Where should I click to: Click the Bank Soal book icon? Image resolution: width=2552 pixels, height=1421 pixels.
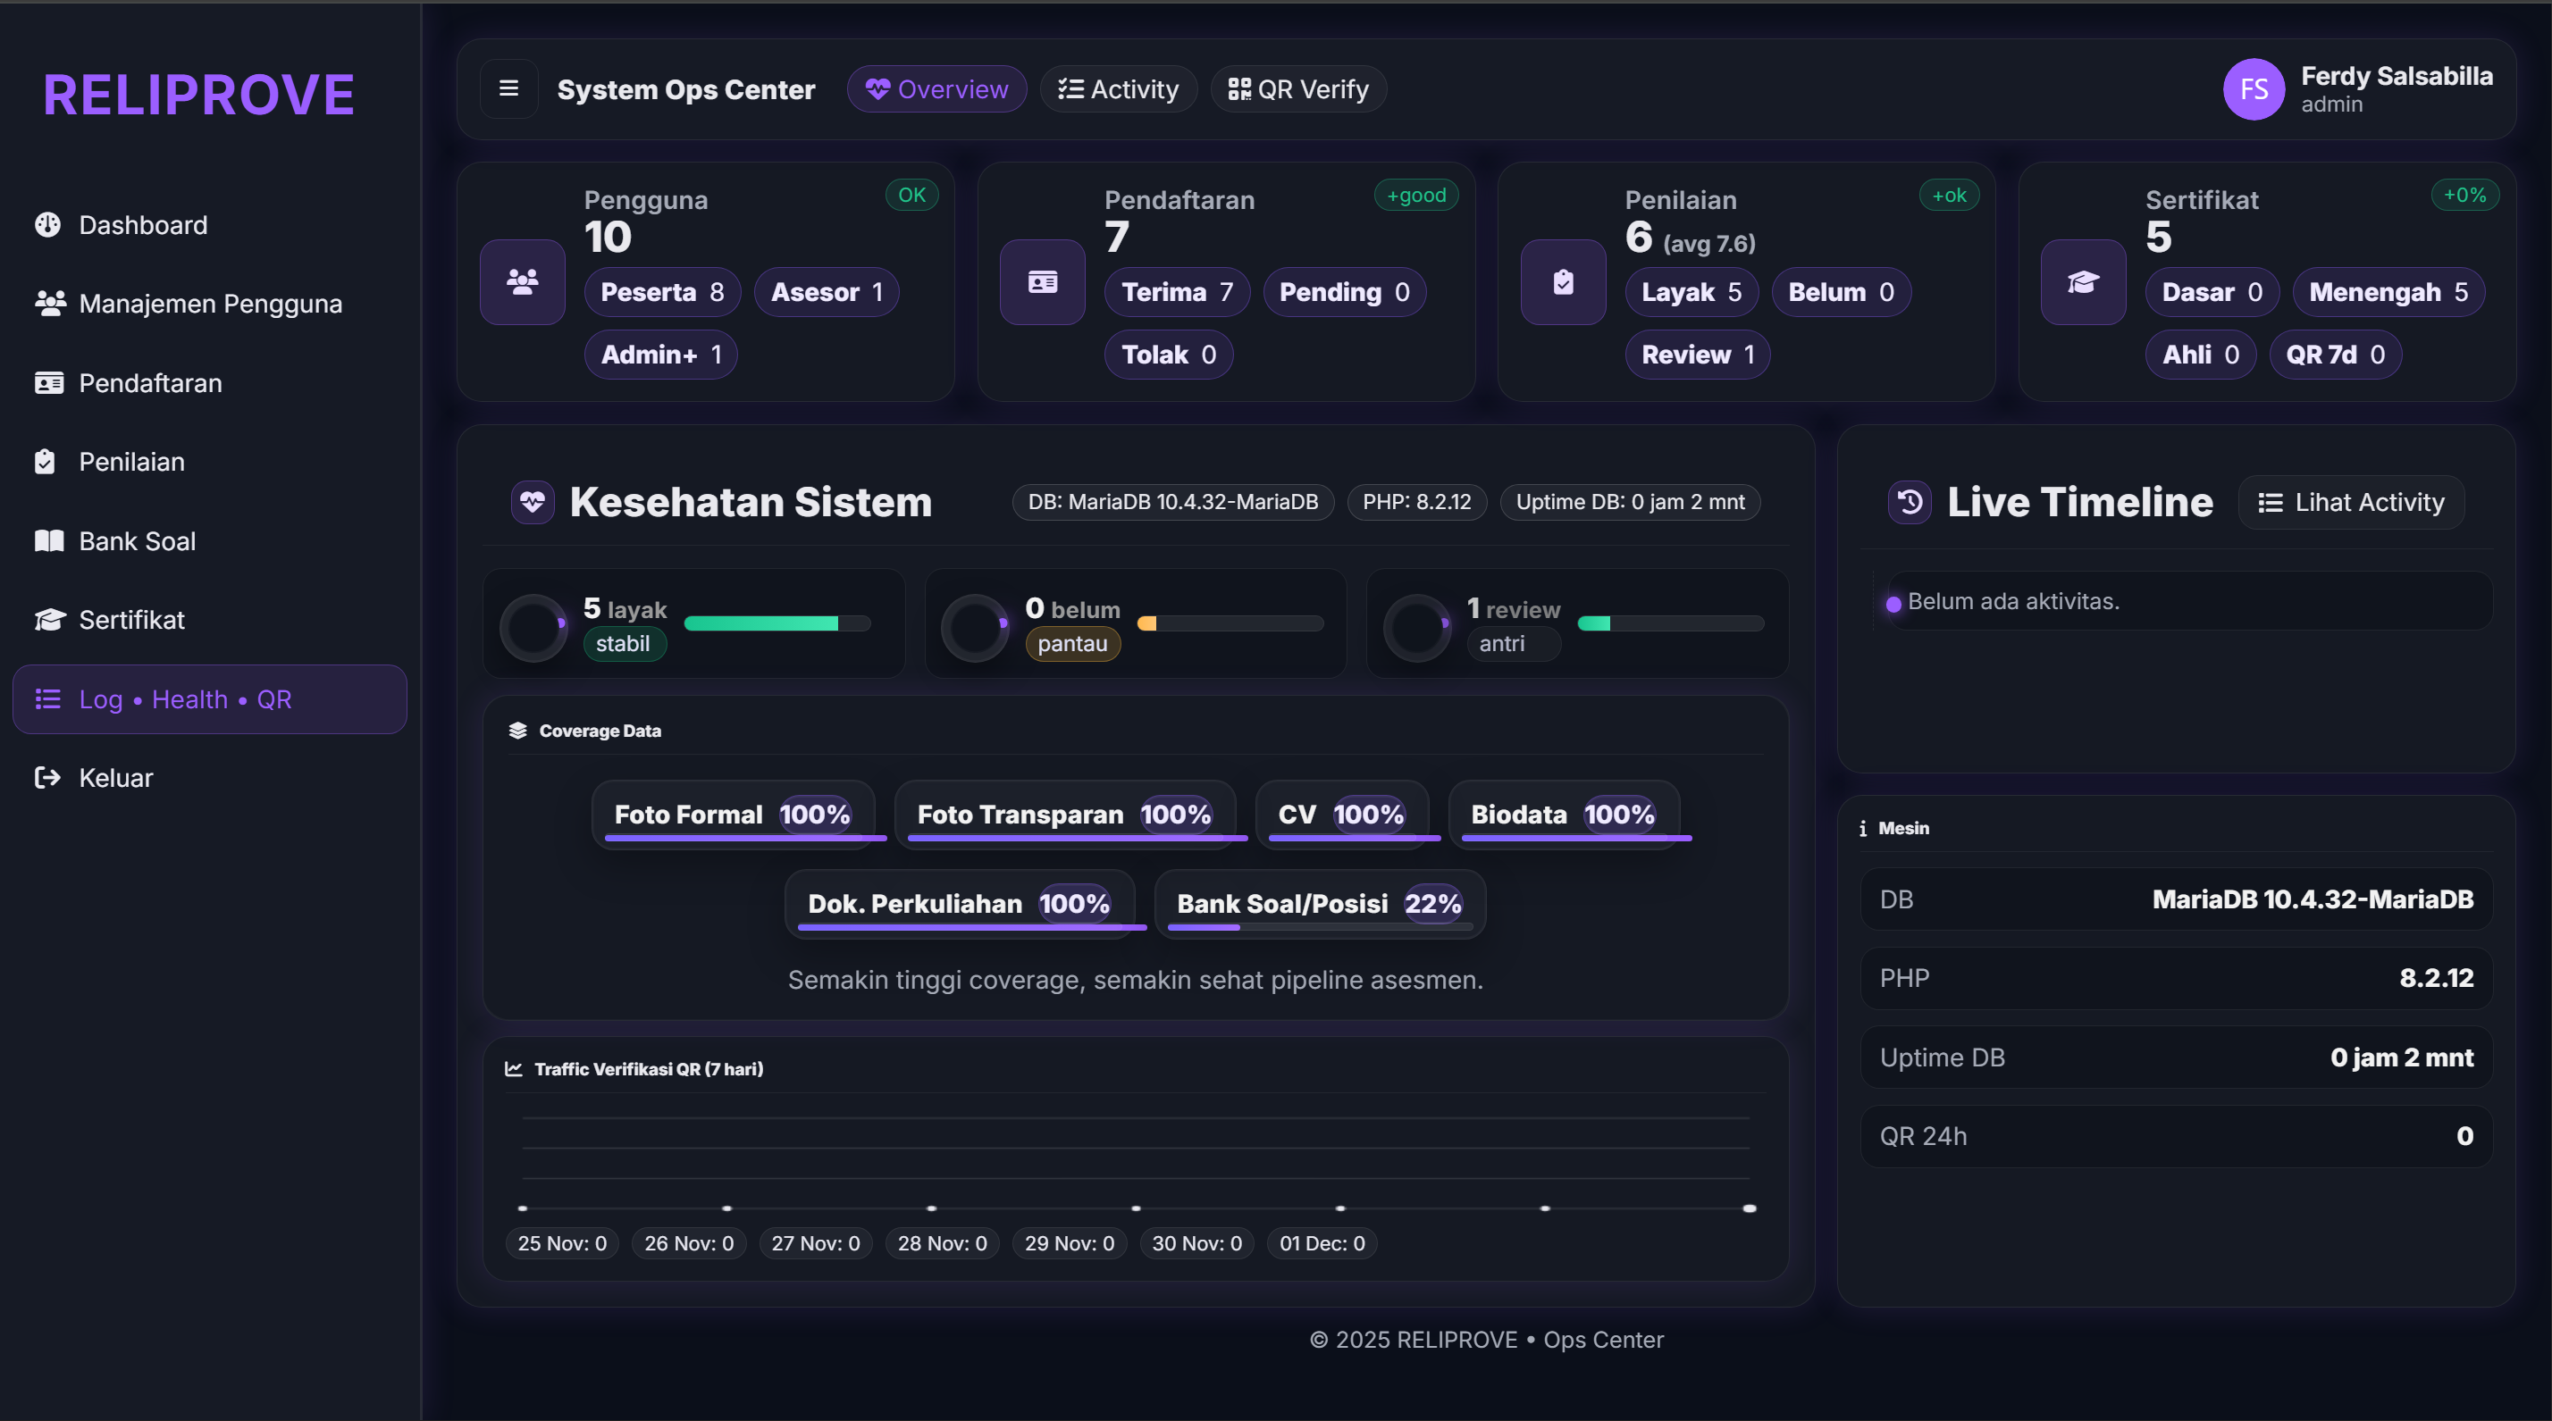tap(48, 540)
